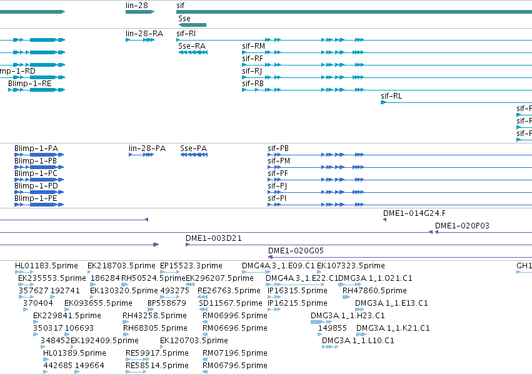The image size is (532, 375).
Task: Click the sif gene label
Action: 180,6
